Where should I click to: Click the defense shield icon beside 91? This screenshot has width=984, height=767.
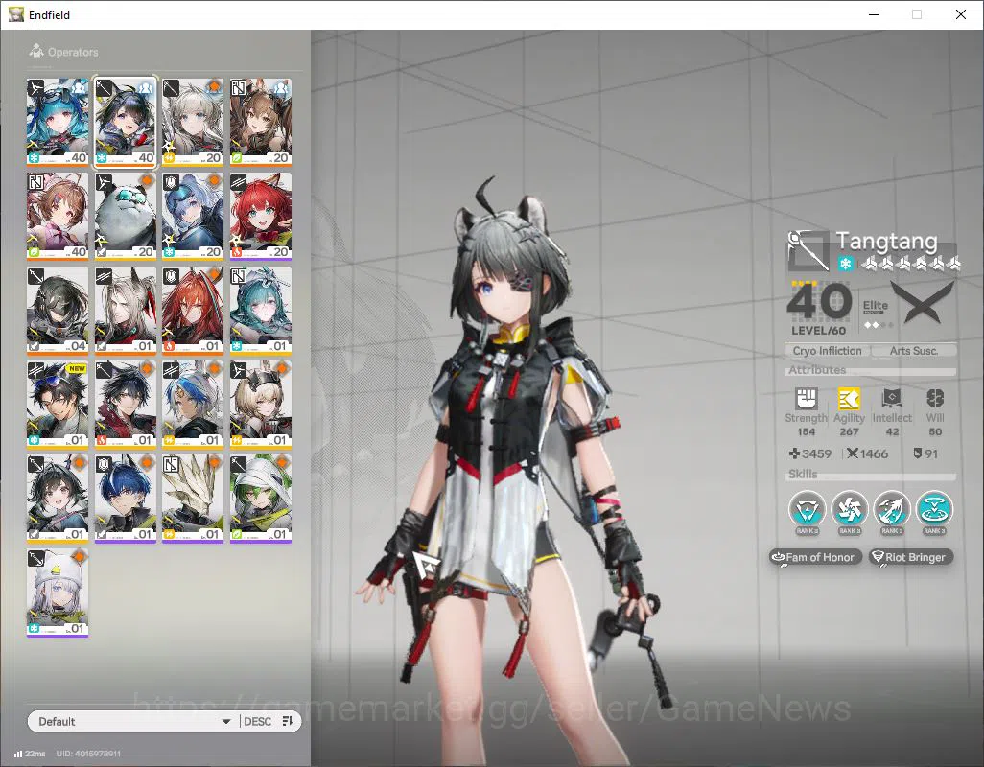coord(918,453)
